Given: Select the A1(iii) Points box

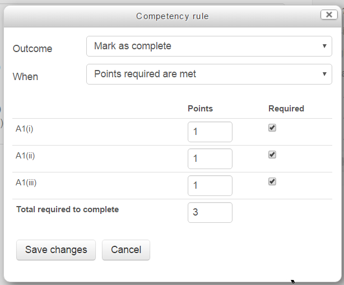Looking at the screenshot, I should [x=210, y=186].
